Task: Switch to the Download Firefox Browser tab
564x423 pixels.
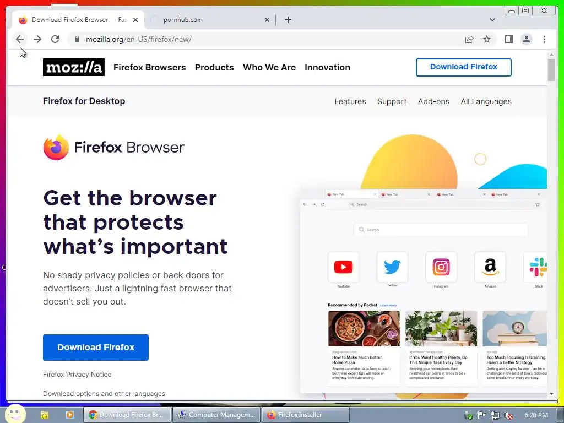Action: (x=78, y=20)
